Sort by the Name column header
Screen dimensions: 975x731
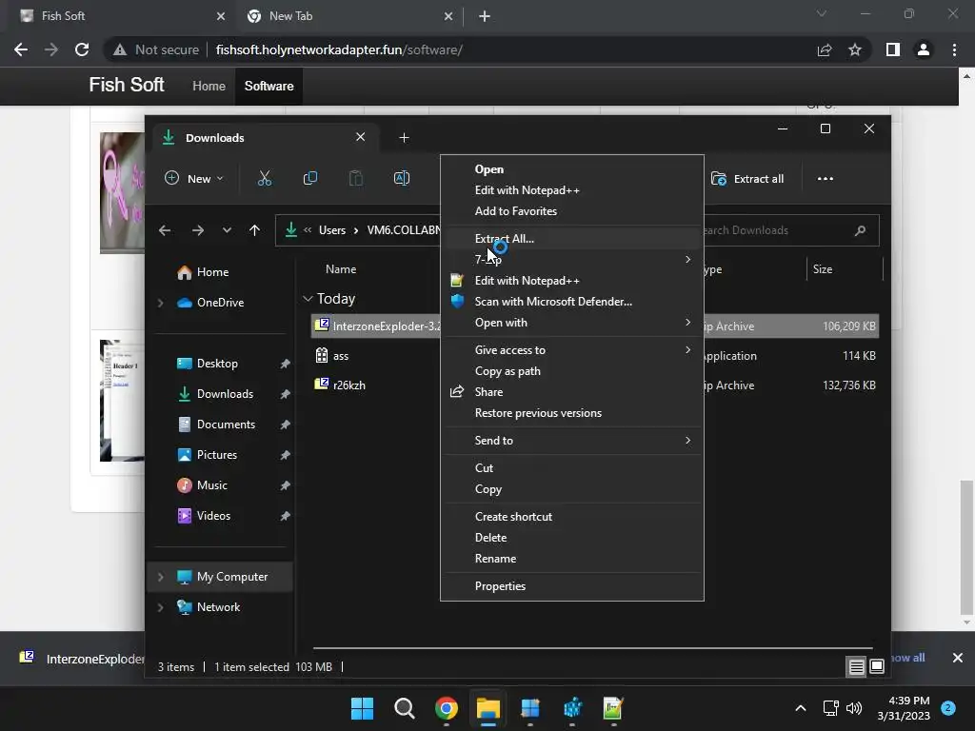point(341,269)
